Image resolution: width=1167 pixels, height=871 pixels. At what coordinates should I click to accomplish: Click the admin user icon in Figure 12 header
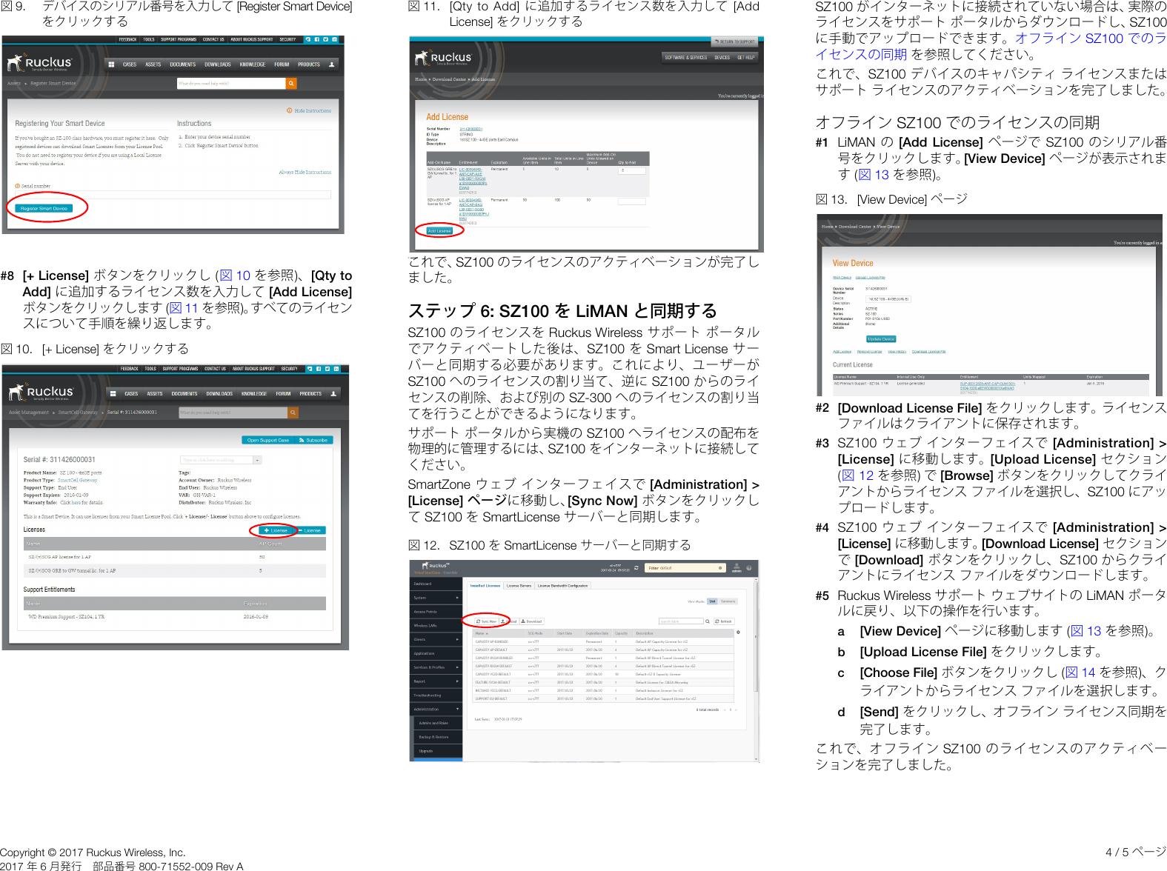point(737,568)
